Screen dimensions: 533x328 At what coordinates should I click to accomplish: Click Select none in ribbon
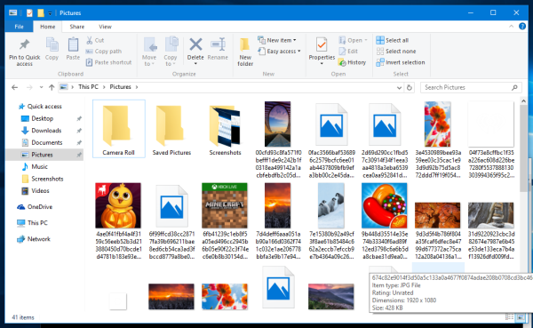pos(396,51)
